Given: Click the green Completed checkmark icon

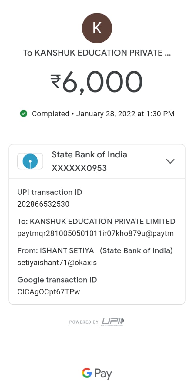Looking at the screenshot, I should (23, 114).
